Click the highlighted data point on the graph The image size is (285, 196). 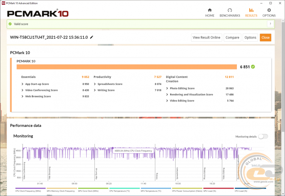point(113,148)
